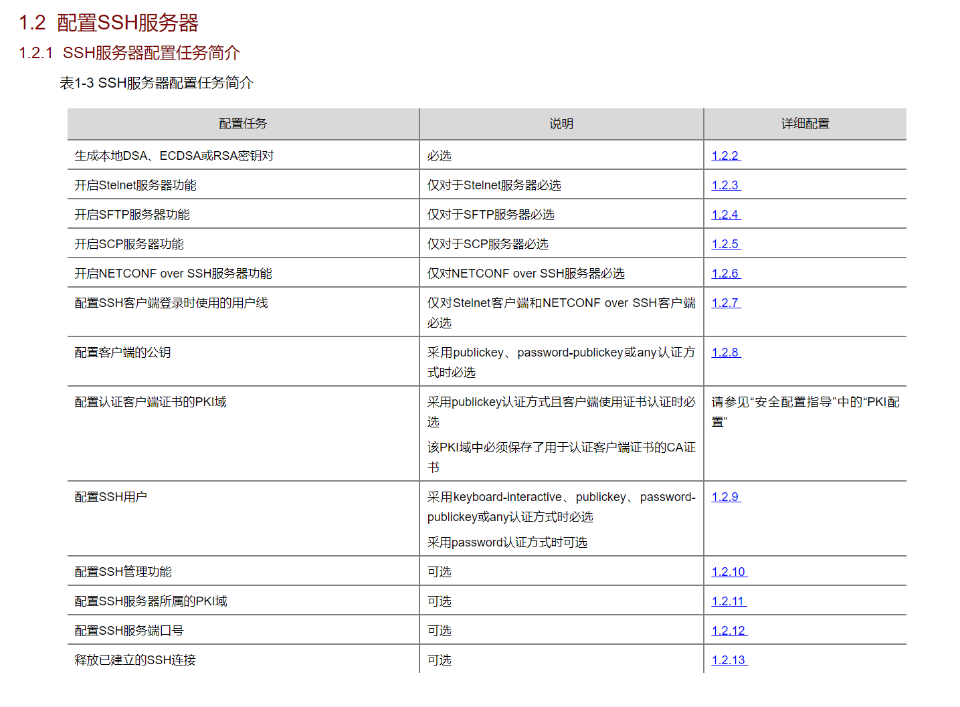Open the 1.2.9 SSH user link

(x=726, y=497)
